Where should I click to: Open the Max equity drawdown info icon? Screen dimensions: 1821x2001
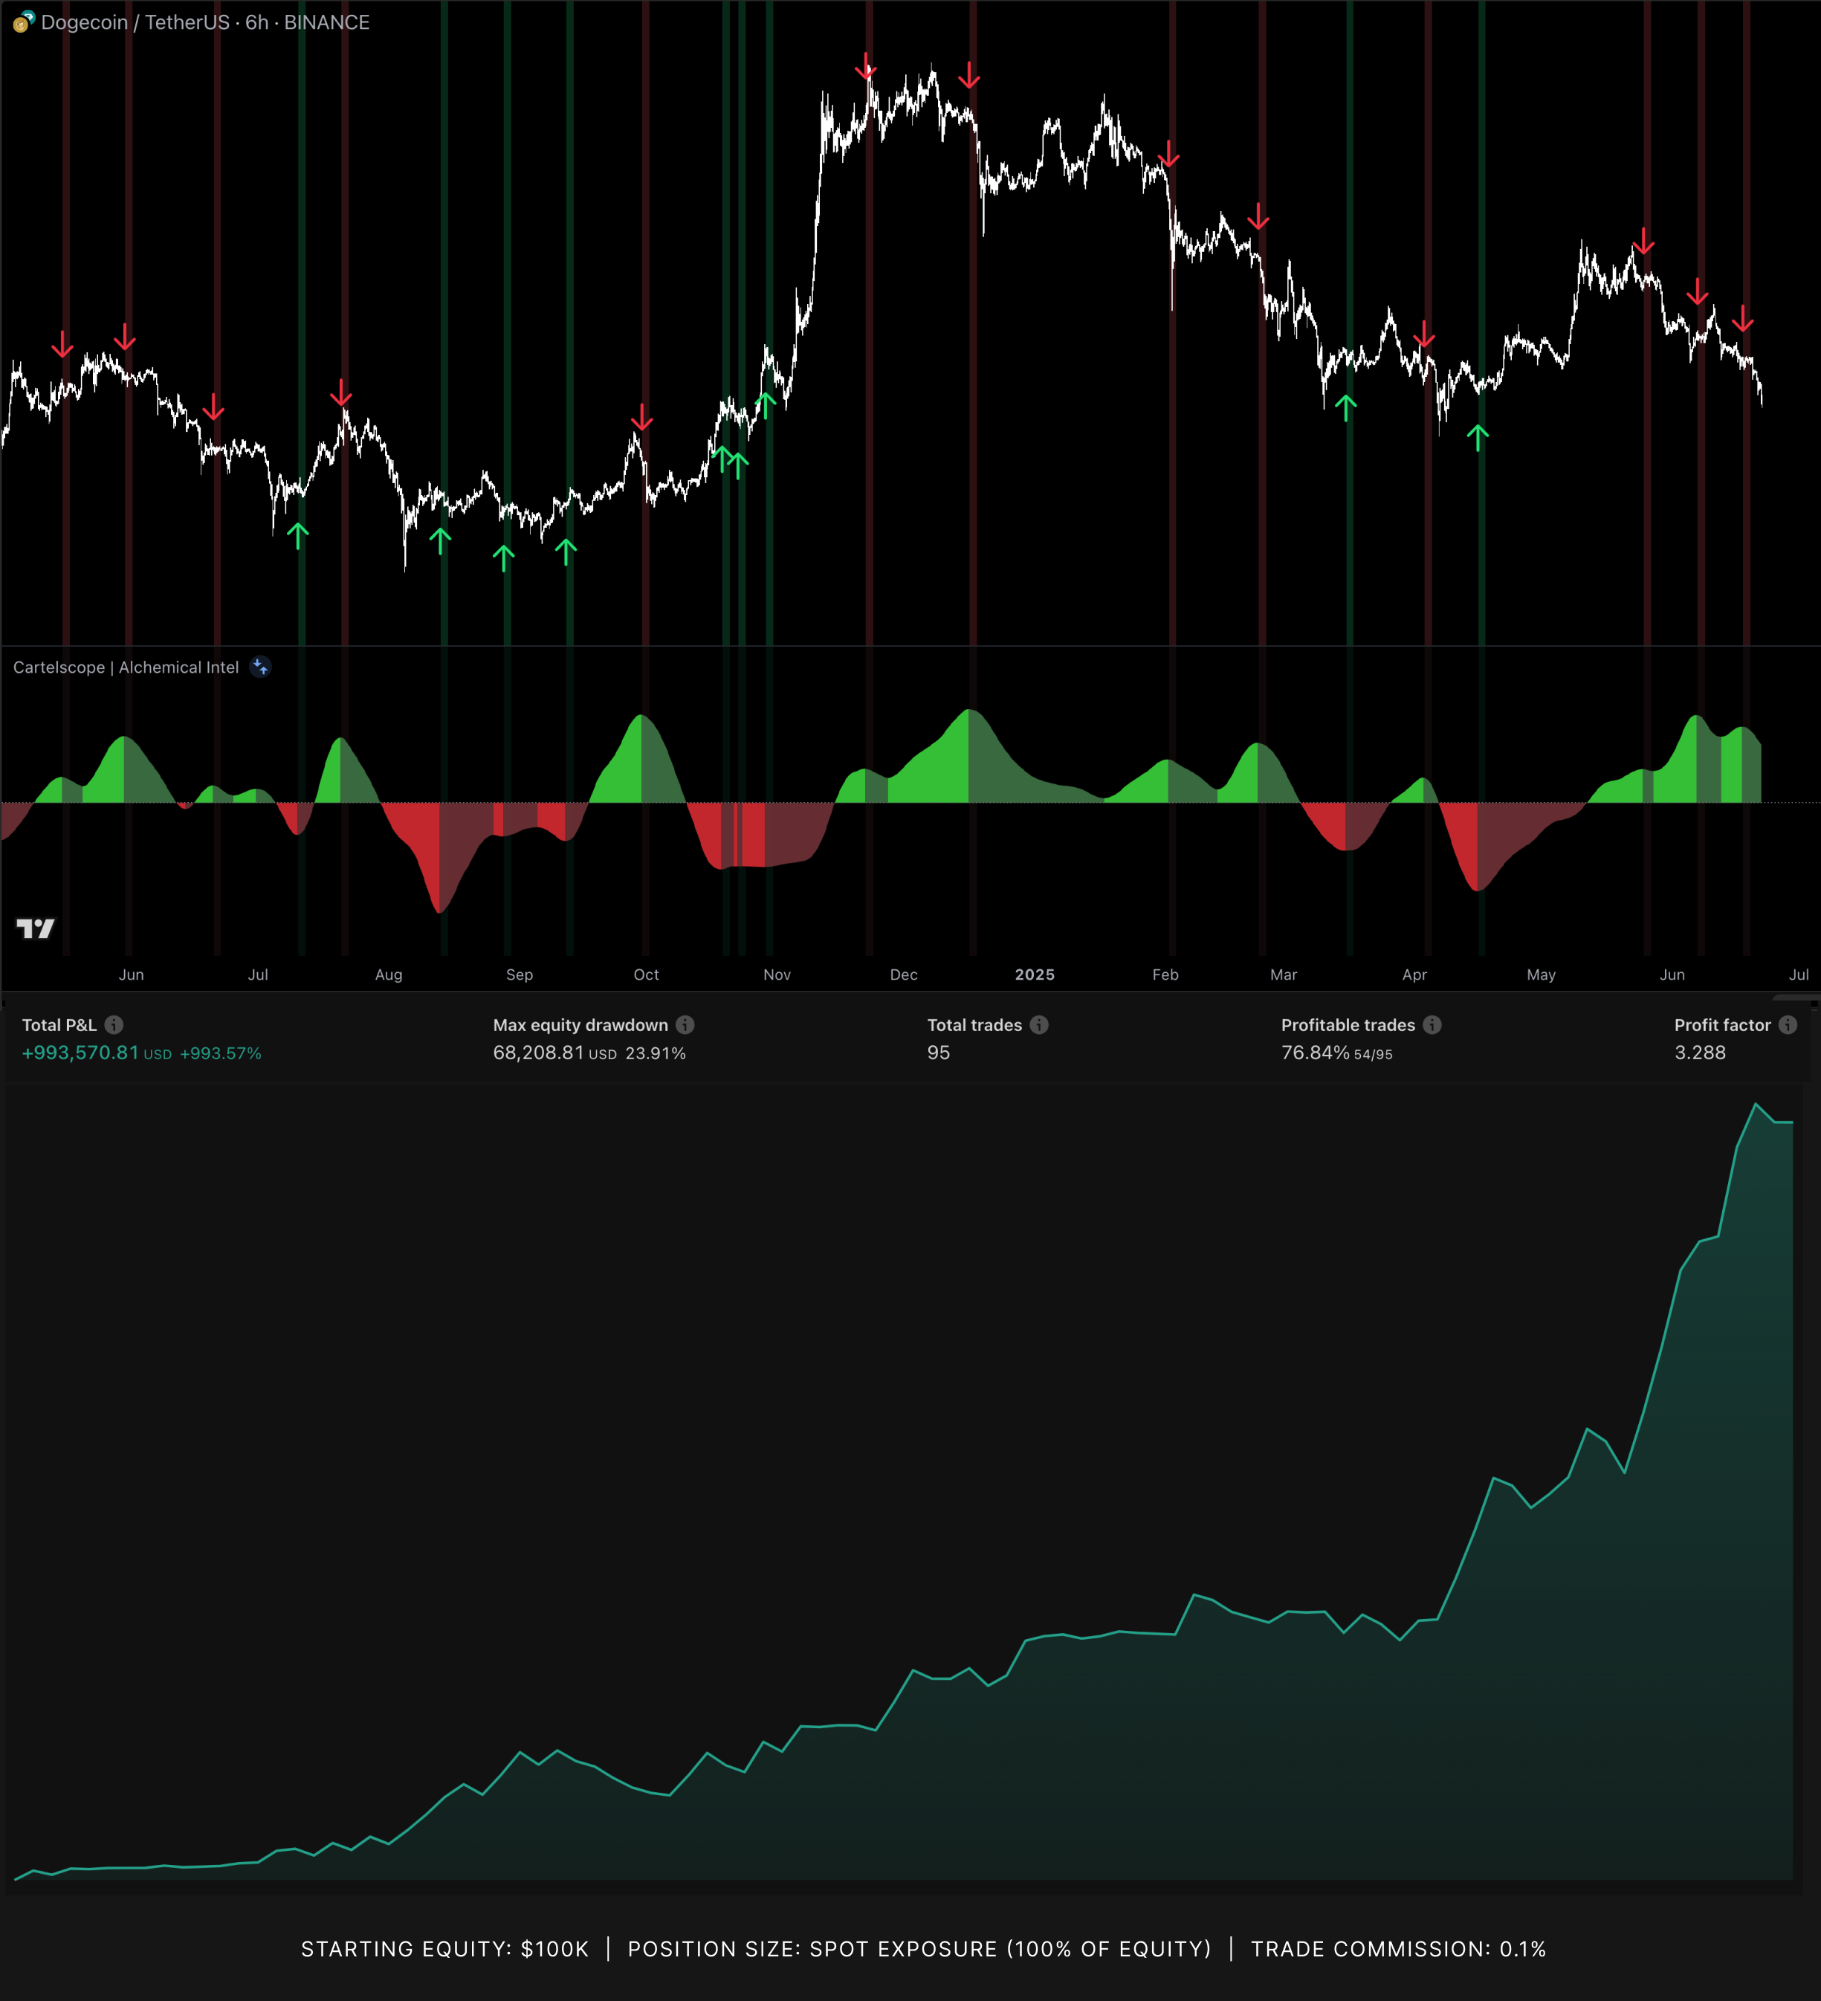pos(685,1024)
